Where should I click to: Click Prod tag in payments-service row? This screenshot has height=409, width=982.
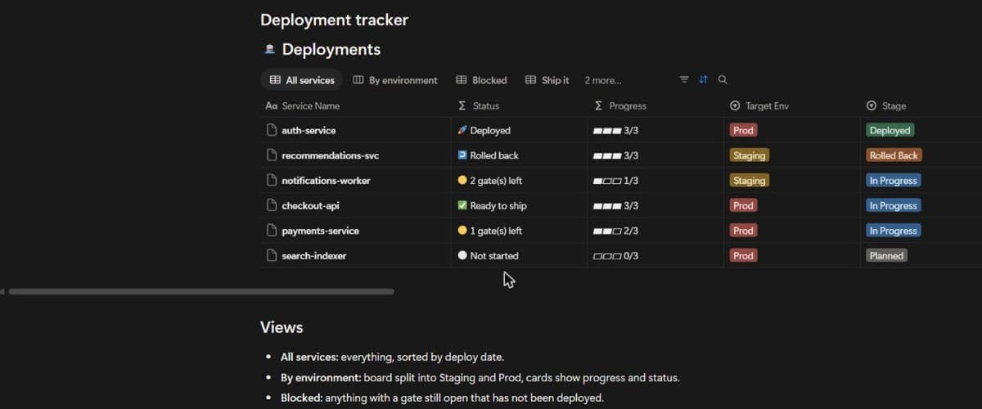743,231
